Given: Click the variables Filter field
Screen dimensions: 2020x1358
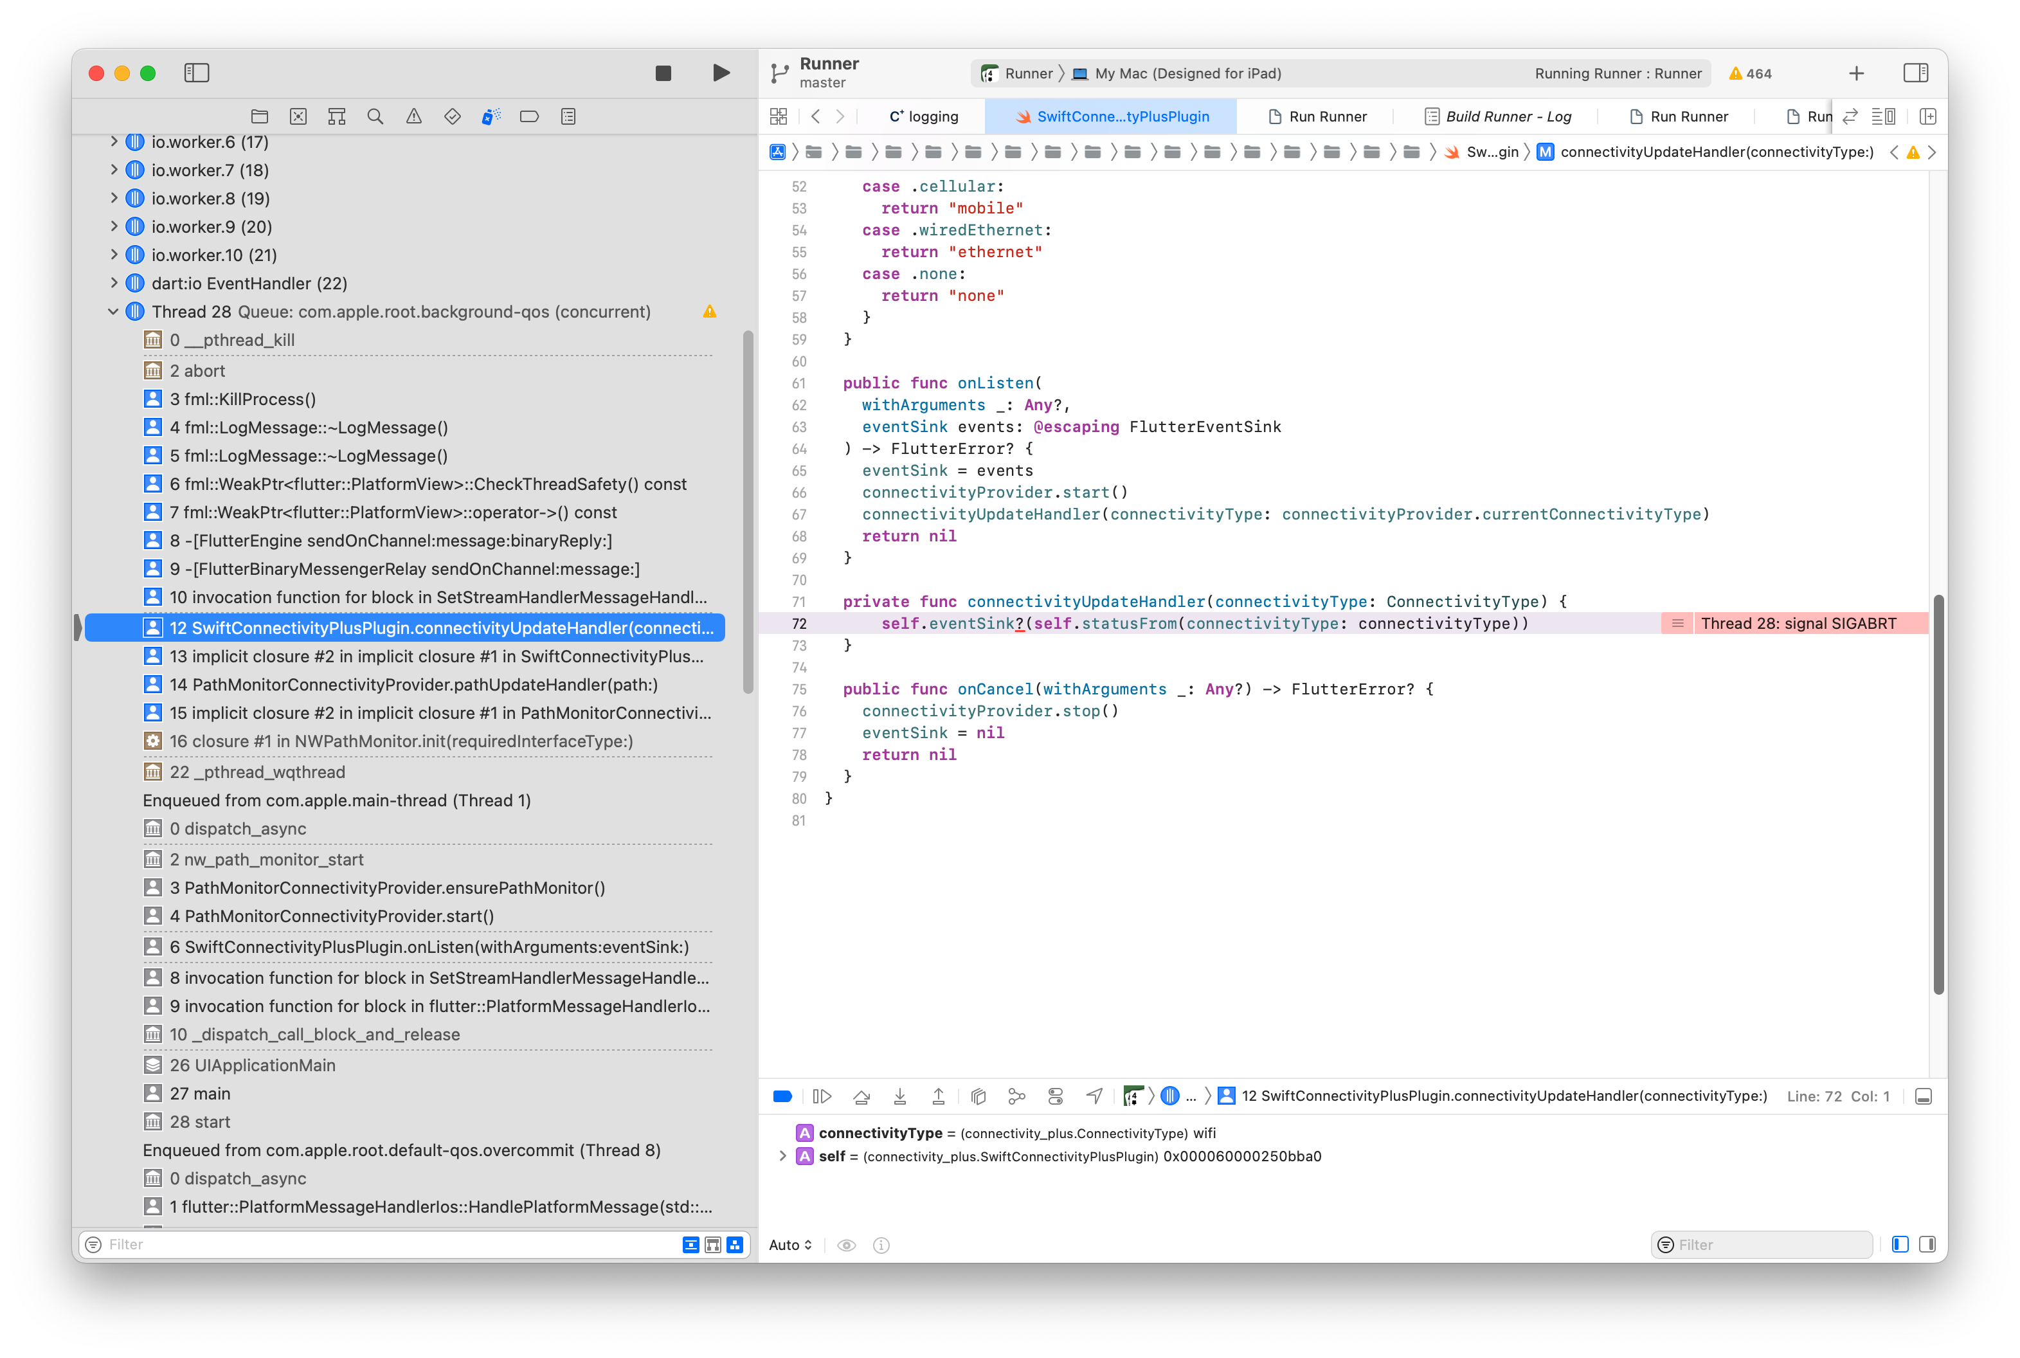Looking at the screenshot, I should [x=1762, y=1245].
